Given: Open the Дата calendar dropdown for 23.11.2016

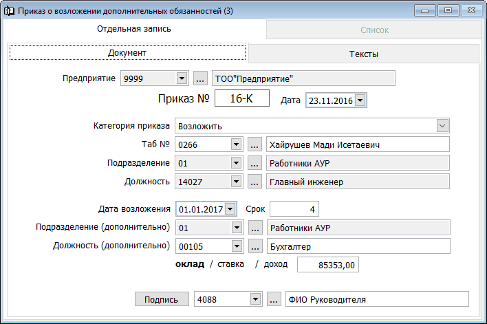Looking at the screenshot, I should click(360, 100).
